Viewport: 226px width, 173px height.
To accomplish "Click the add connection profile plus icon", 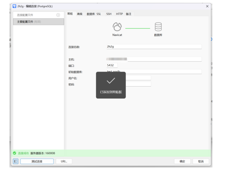I will pyautogui.click(x=58, y=15).
